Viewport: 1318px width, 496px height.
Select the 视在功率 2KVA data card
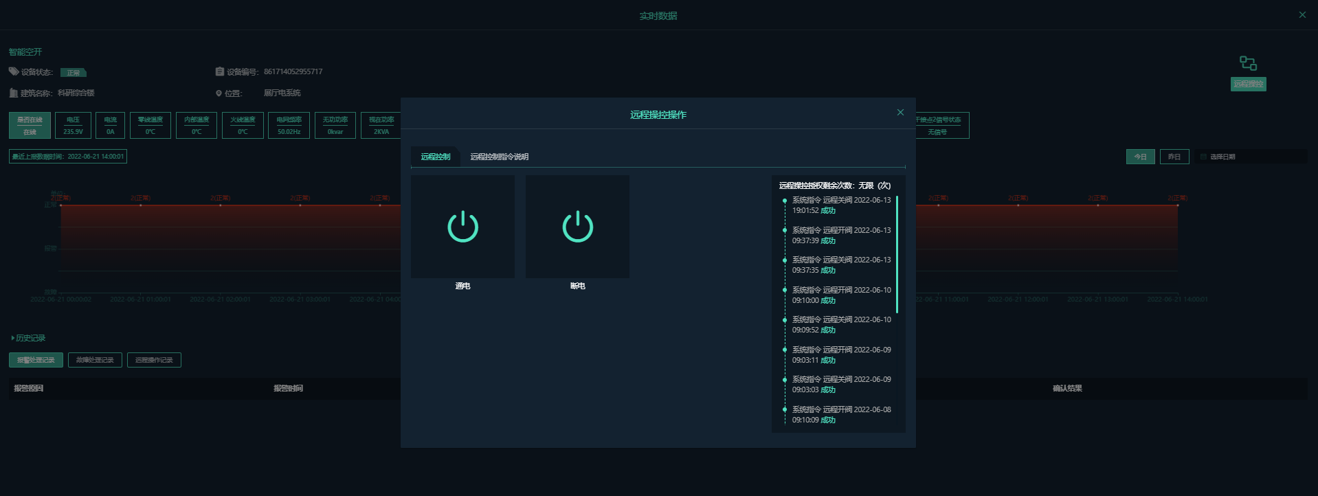[x=381, y=125]
